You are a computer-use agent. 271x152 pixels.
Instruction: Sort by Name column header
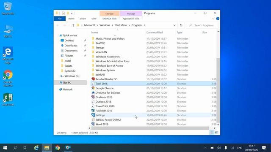pos(94,33)
